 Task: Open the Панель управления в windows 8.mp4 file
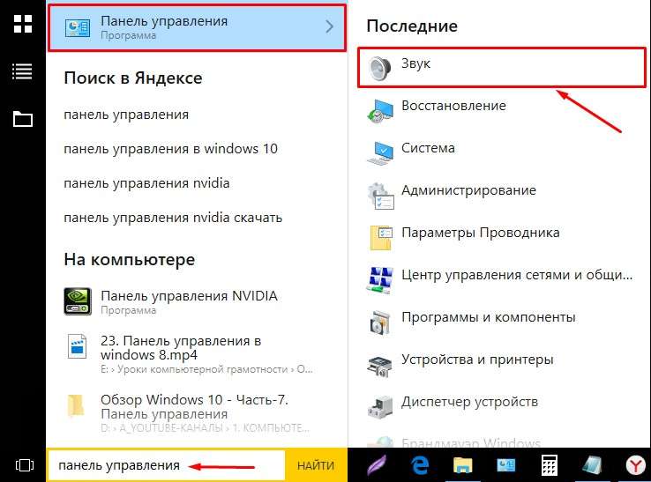tap(181, 348)
